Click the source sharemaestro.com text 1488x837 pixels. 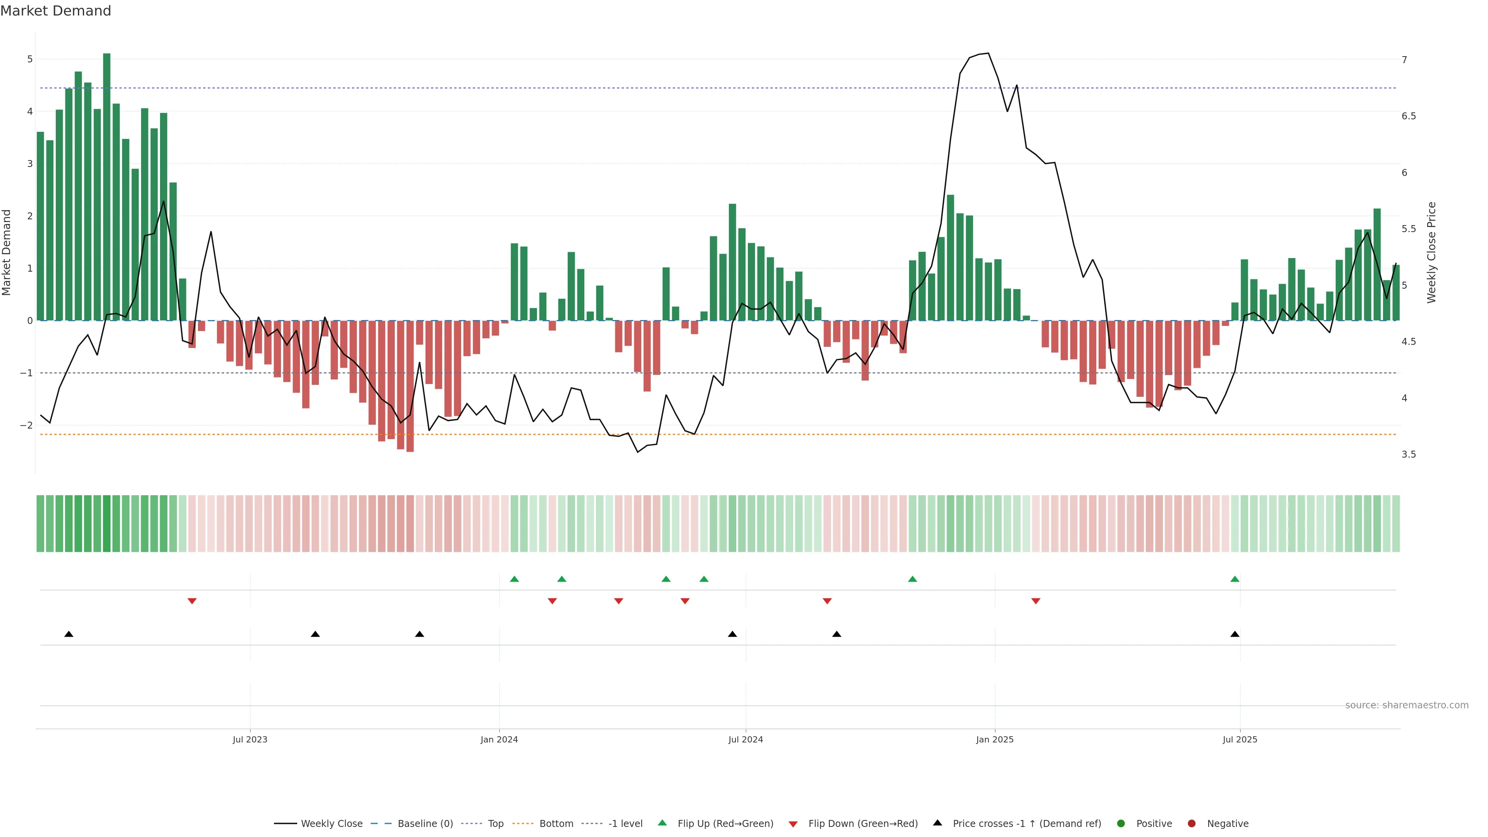1407,705
